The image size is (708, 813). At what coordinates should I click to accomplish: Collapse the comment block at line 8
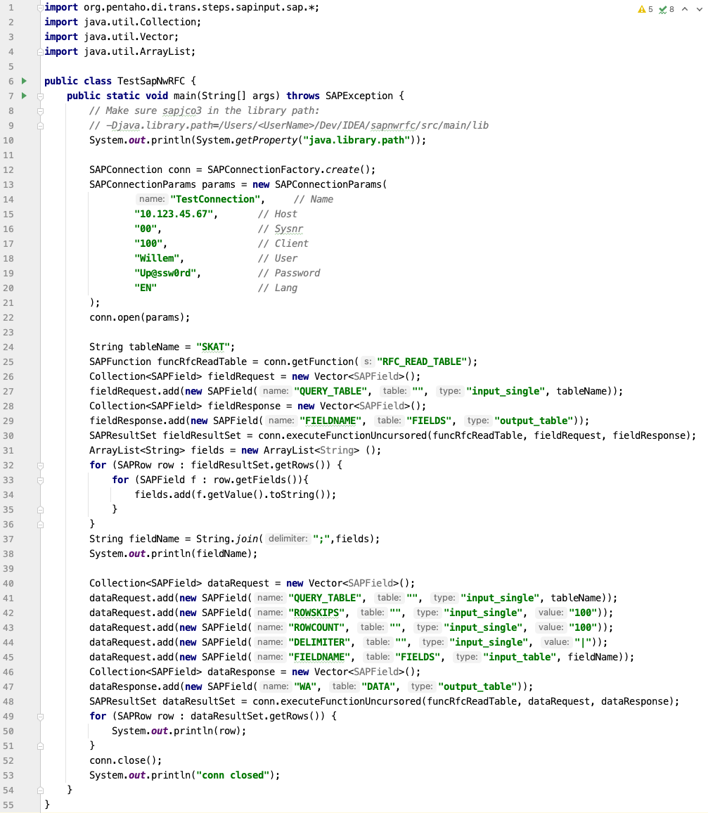41,111
